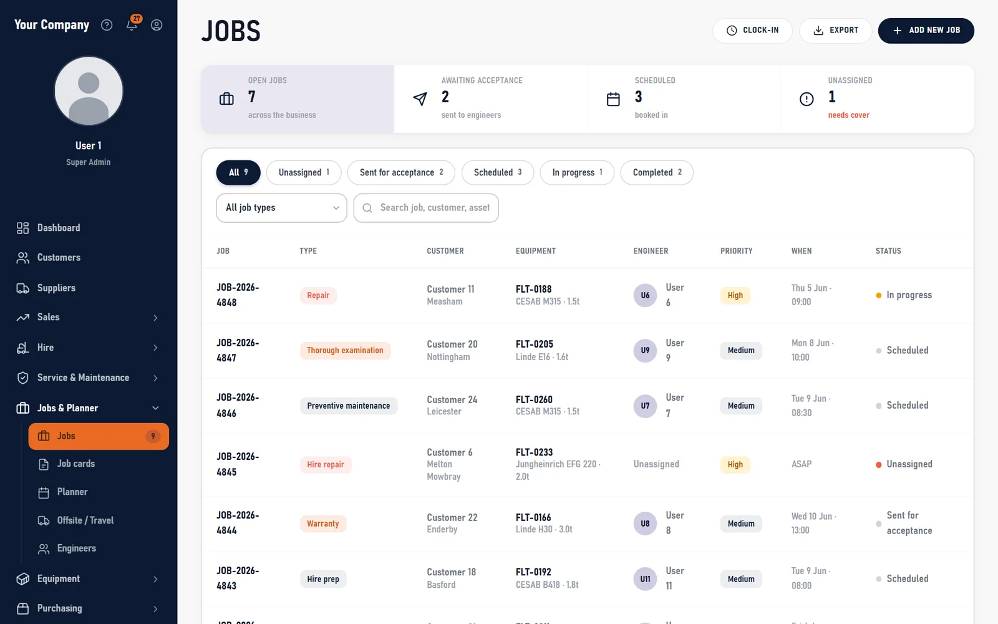Select the Awaiting Acceptance summary card
Screen dimensions: 998x624
491,99
